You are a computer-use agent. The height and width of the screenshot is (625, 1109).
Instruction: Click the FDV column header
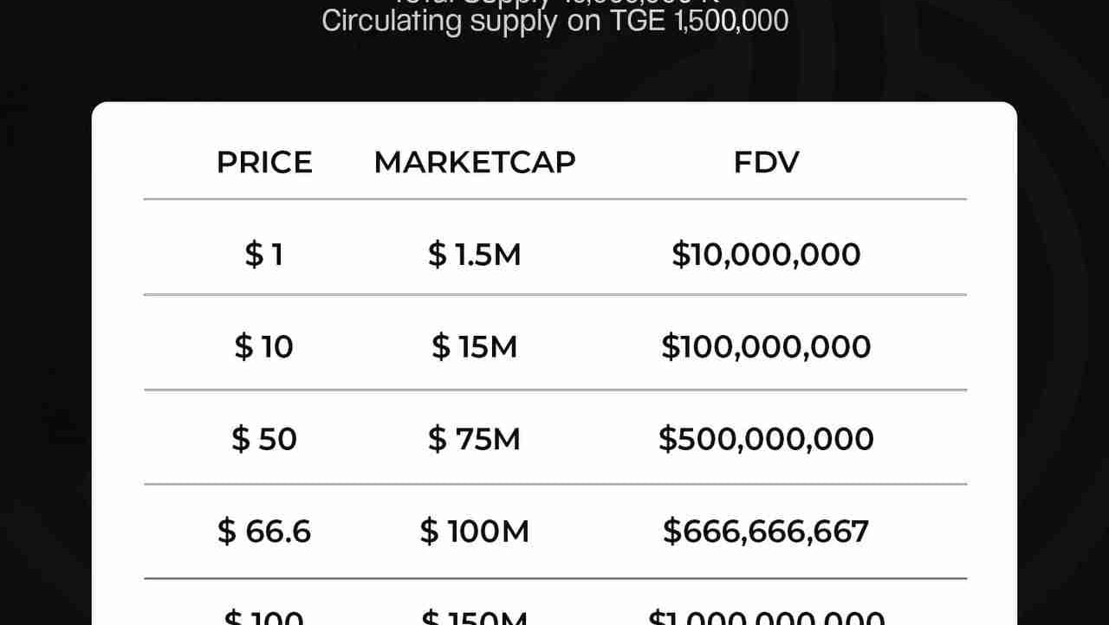pyautogui.click(x=766, y=163)
